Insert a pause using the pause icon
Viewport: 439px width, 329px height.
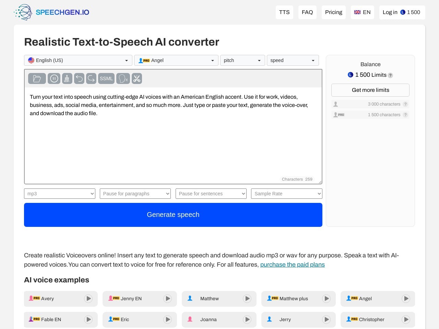click(x=54, y=78)
